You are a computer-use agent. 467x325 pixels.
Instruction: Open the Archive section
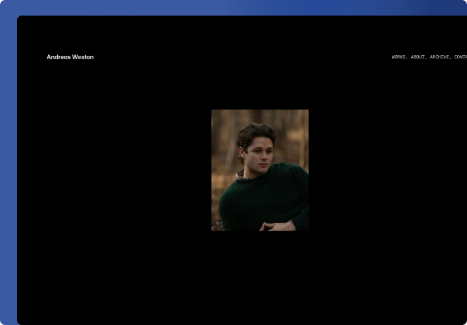[440, 57]
